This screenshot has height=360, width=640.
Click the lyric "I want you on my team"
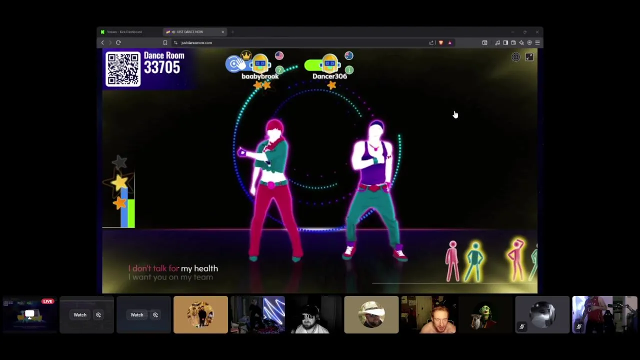[x=170, y=277]
